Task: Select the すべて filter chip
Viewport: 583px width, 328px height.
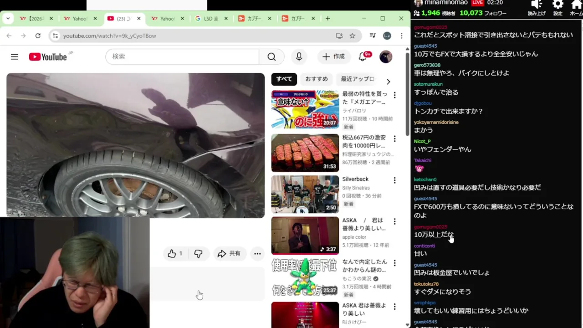Action: (284, 79)
